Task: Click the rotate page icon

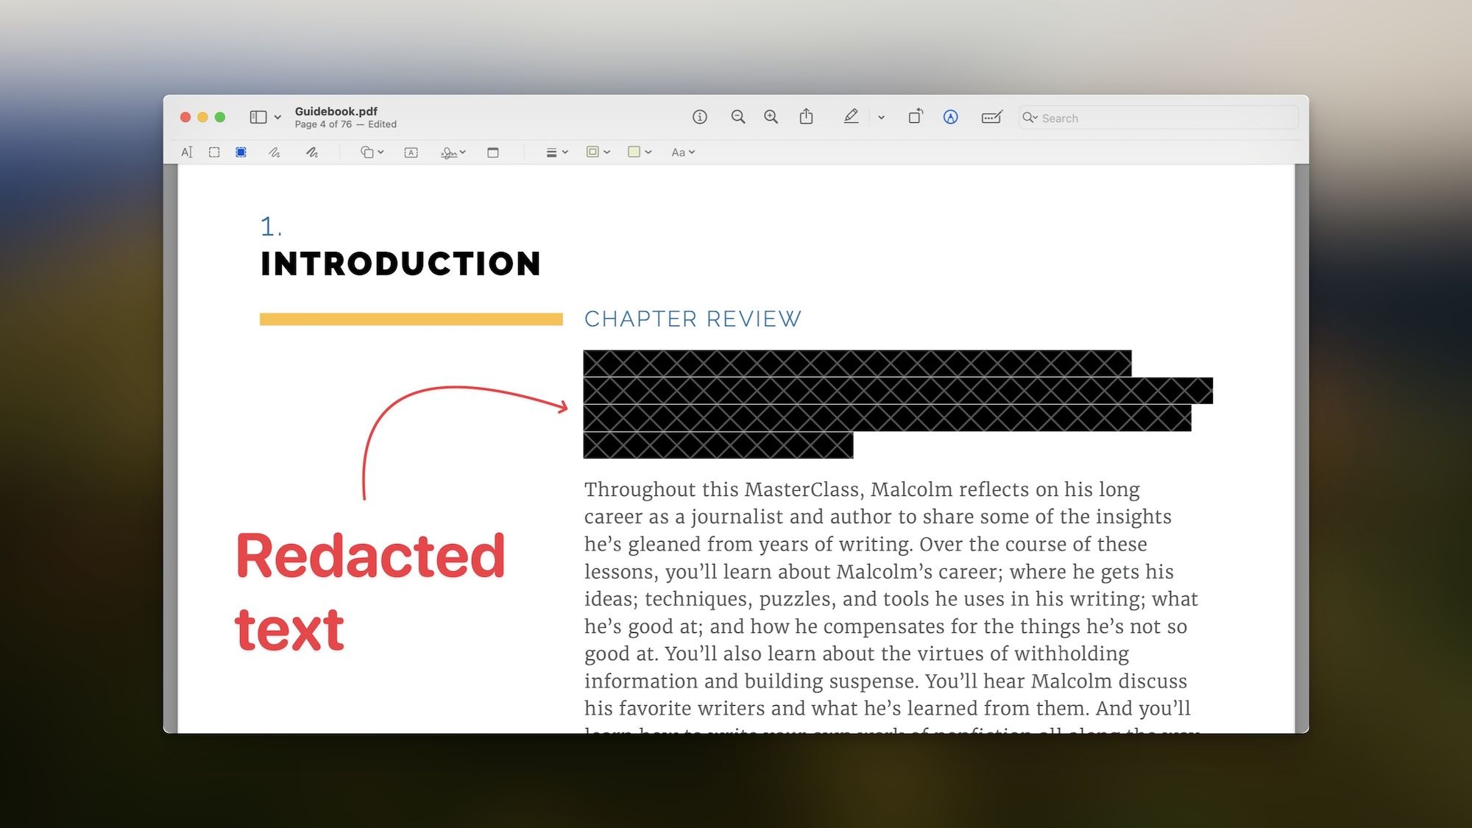Action: [x=915, y=117]
